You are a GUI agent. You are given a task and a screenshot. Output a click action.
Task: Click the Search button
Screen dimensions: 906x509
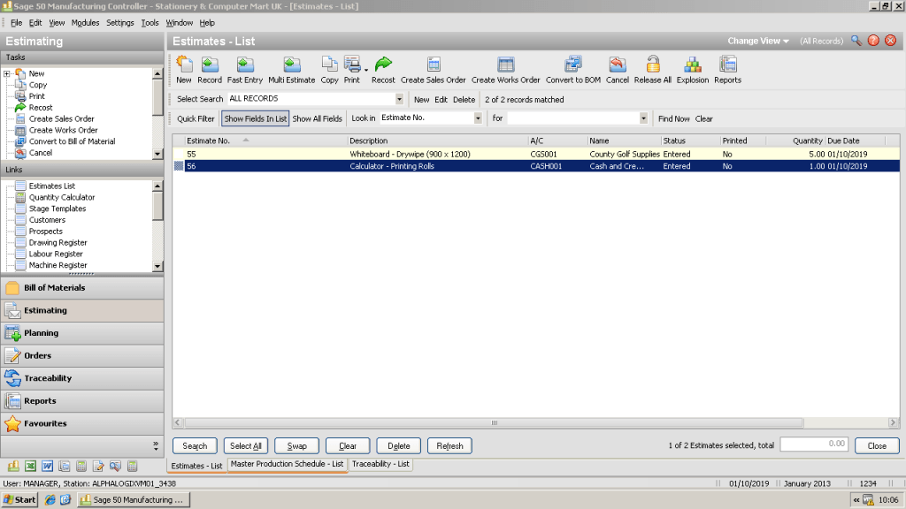(195, 446)
